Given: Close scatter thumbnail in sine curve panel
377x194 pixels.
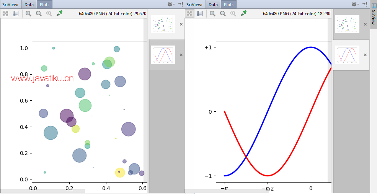Looking at the screenshot, I should (365, 24).
